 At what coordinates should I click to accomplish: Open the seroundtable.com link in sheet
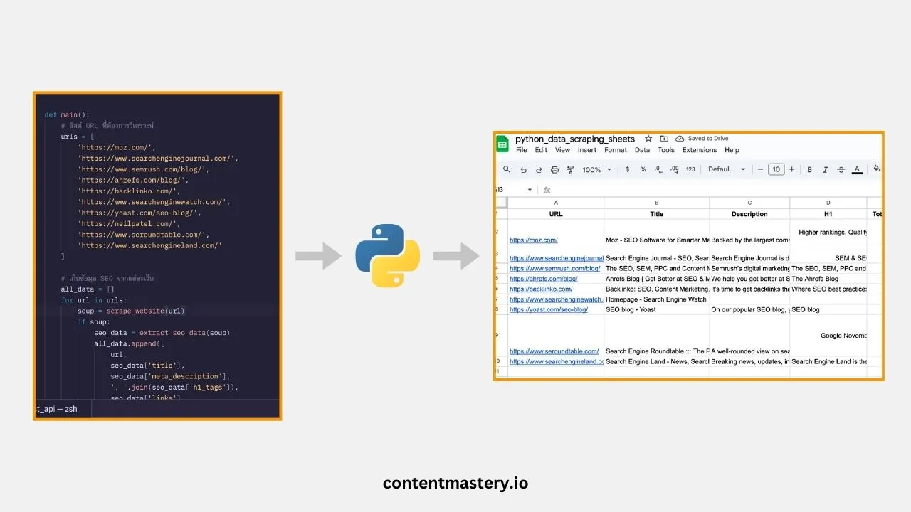(x=554, y=351)
